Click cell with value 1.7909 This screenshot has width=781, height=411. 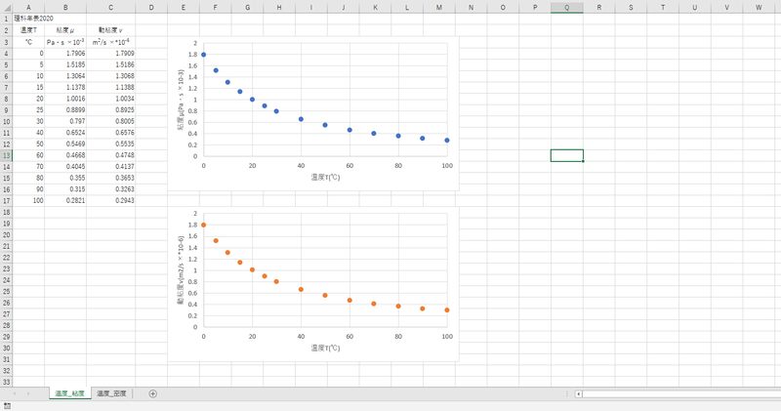[110, 54]
